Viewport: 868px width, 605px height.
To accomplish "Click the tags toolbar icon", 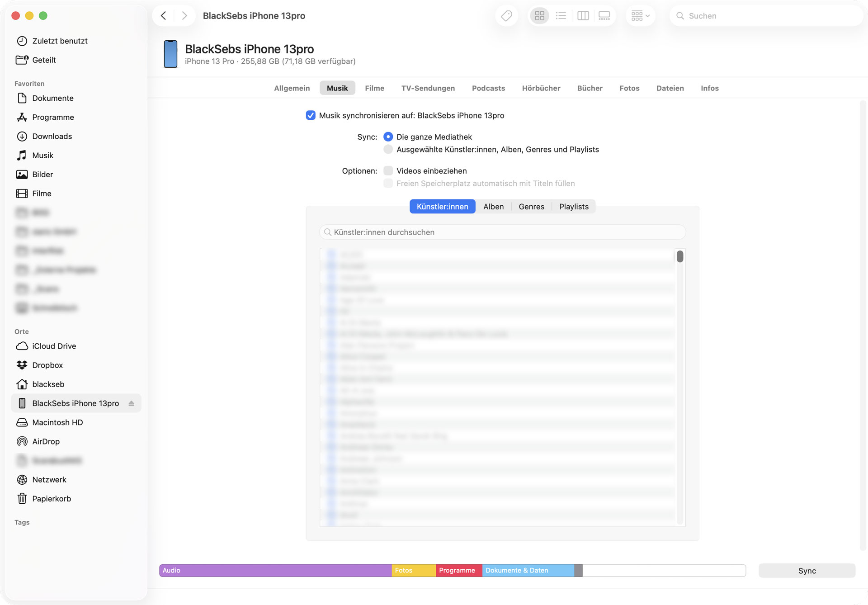I will [x=506, y=16].
